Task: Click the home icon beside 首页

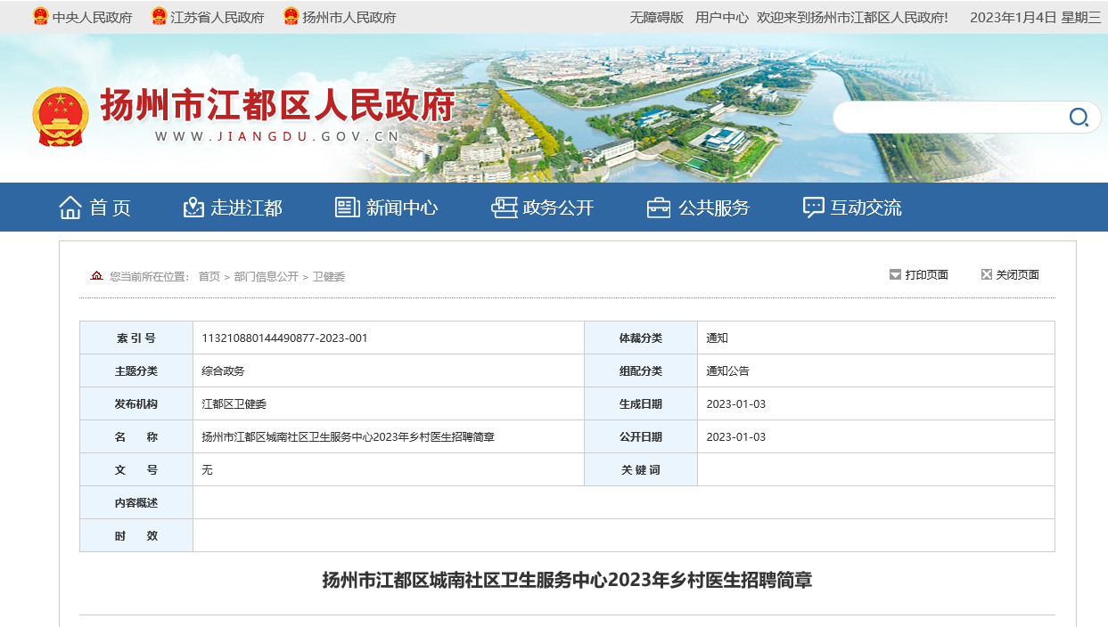Action: pyautogui.click(x=70, y=208)
